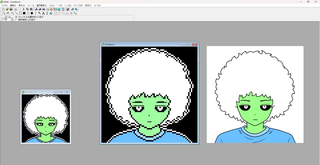This screenshot has width=320, height=165.
Task: Select the hand pan tool
Action: coord(8,13)
